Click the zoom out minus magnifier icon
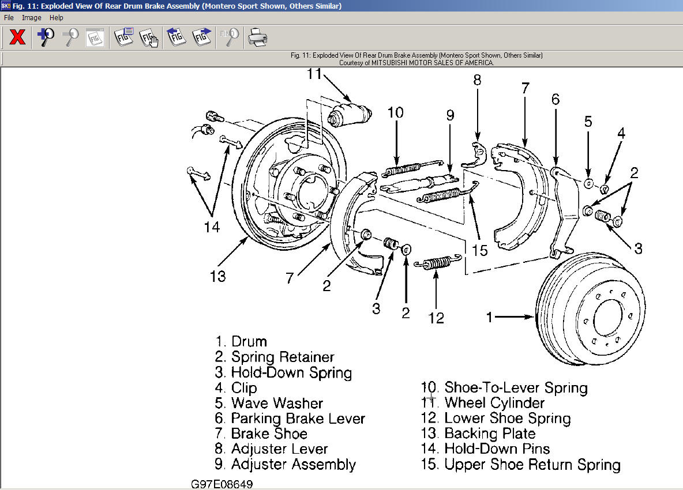Image resolution: width=683 pixels, height=490 pixels. pyautogui.click(x=70, y=37)
